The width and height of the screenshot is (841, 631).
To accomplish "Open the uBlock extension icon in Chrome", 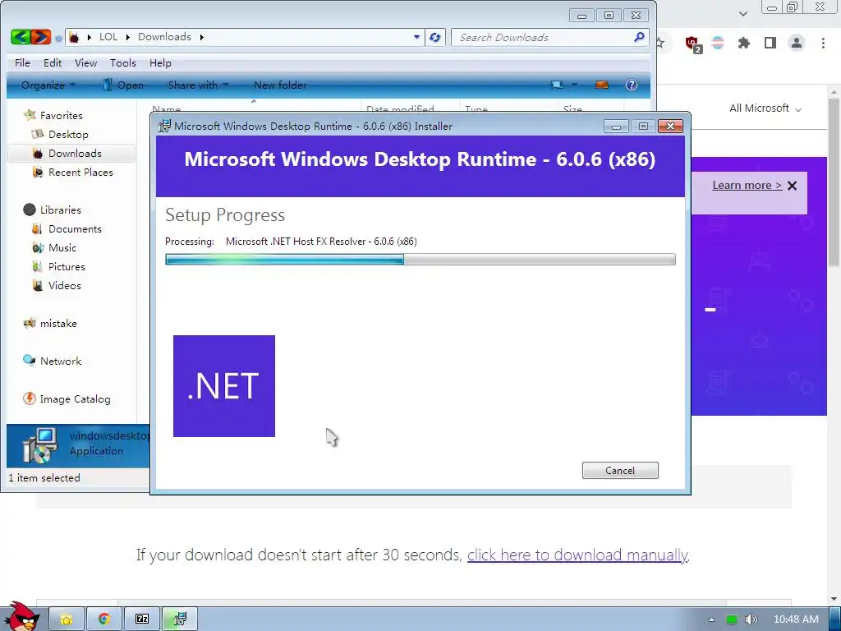I will [692, 44].
